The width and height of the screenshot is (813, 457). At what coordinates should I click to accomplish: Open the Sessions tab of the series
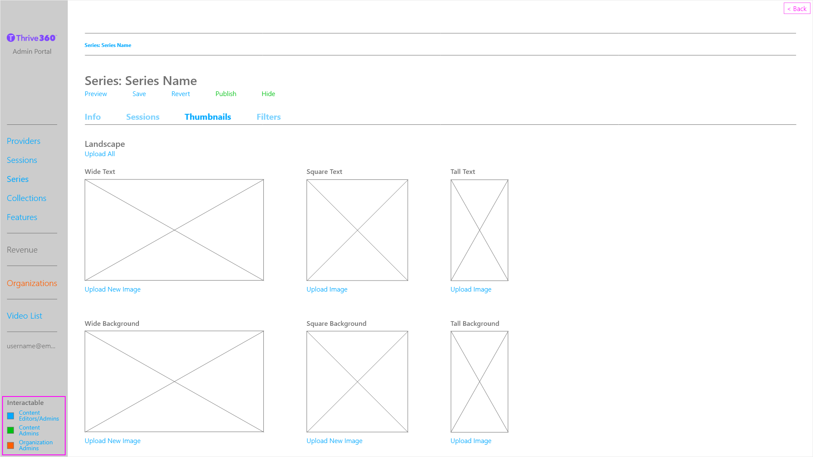143,117
